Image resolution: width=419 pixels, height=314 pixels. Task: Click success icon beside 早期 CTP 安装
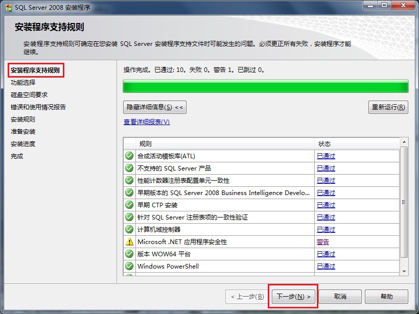click(x=129, y=205)
